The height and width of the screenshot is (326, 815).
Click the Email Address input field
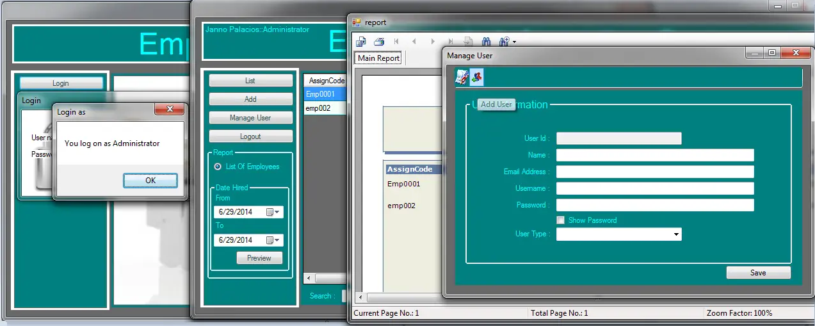(x=654, y=172)
